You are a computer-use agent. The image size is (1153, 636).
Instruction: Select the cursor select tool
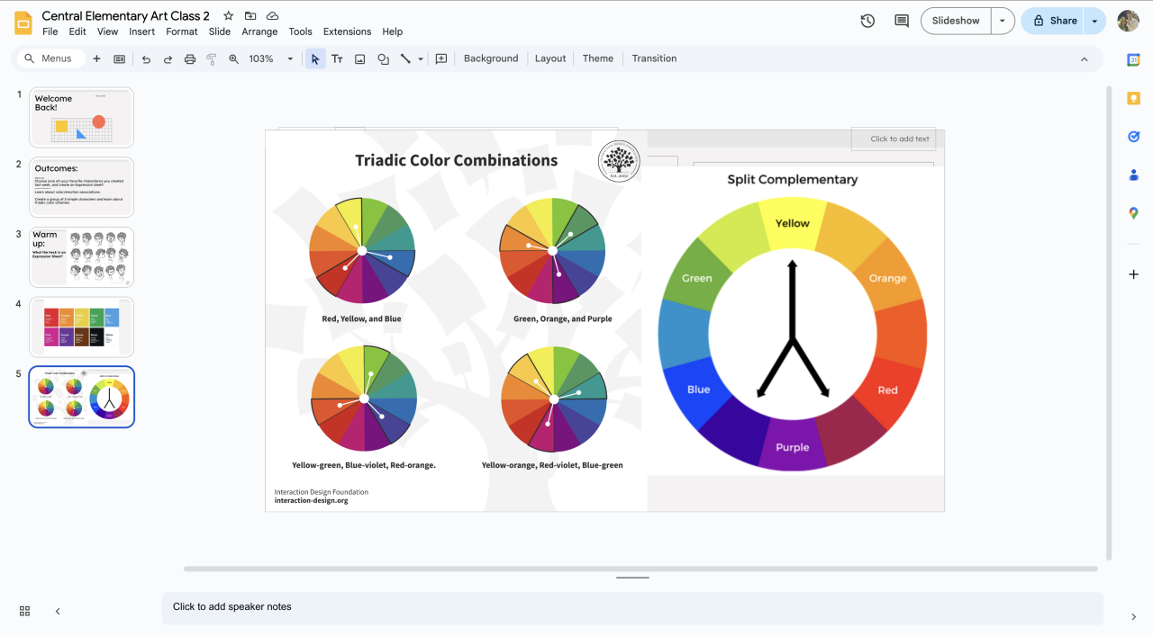click(x=315, y=58)
